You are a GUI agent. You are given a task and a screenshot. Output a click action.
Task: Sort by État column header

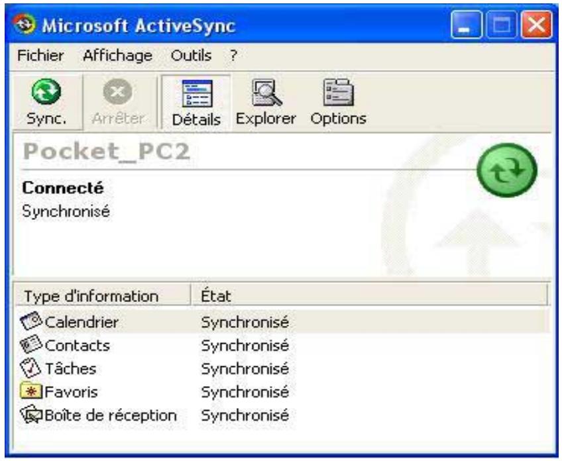click(369, 296)
